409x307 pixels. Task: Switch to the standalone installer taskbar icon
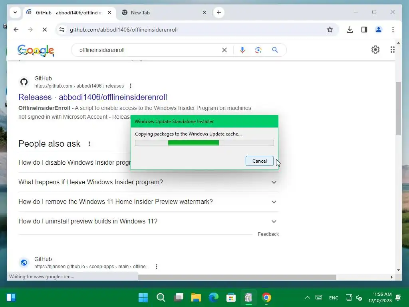[x=248, y=297]
